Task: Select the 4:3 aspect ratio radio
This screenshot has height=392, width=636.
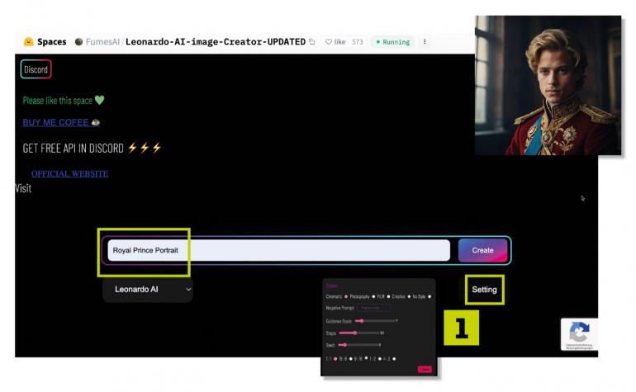Action: click(x=394, y=359)
